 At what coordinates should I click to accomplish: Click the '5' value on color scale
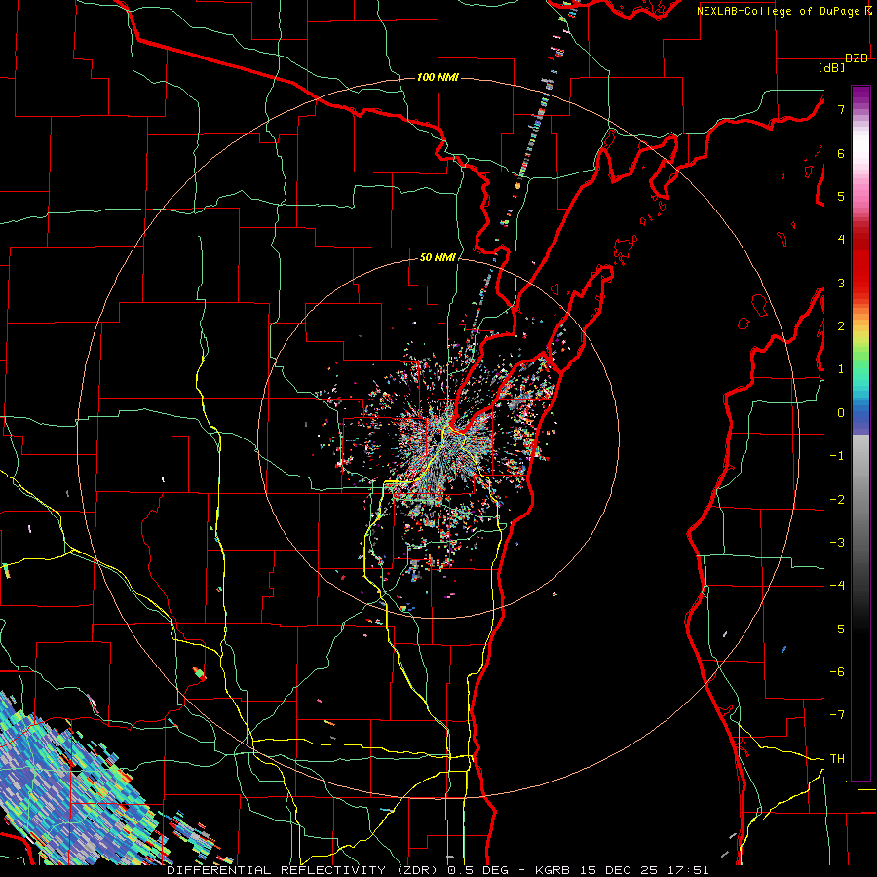pyautogui.click(x=841, y=196)
